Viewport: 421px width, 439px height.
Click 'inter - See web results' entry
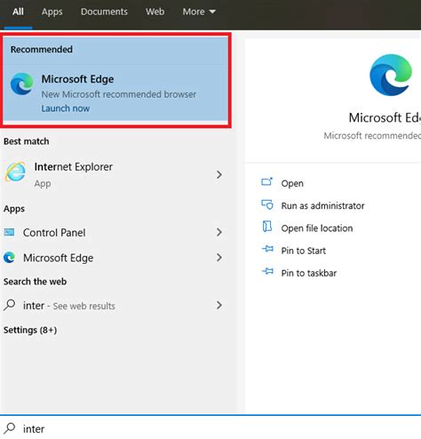click(x=115, y=306)
